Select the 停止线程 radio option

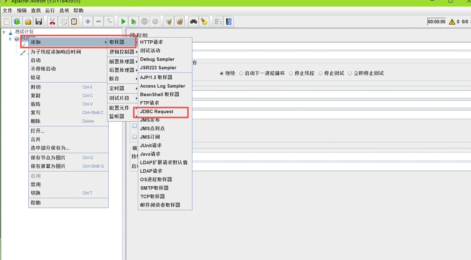click(291, 73)
